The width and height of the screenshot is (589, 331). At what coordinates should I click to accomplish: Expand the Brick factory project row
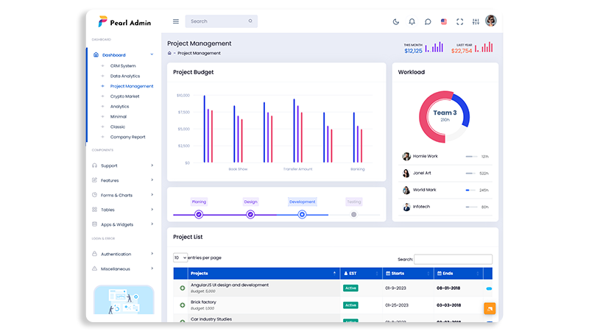point(183,305)
